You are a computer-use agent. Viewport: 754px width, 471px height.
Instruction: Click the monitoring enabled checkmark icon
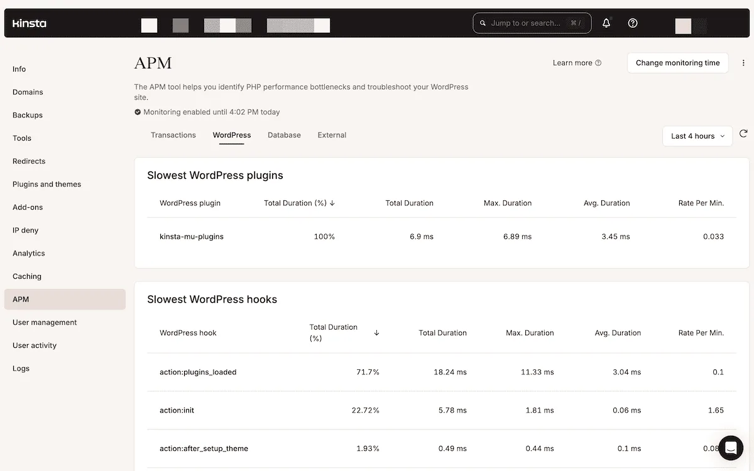click(x=137, y=112)
